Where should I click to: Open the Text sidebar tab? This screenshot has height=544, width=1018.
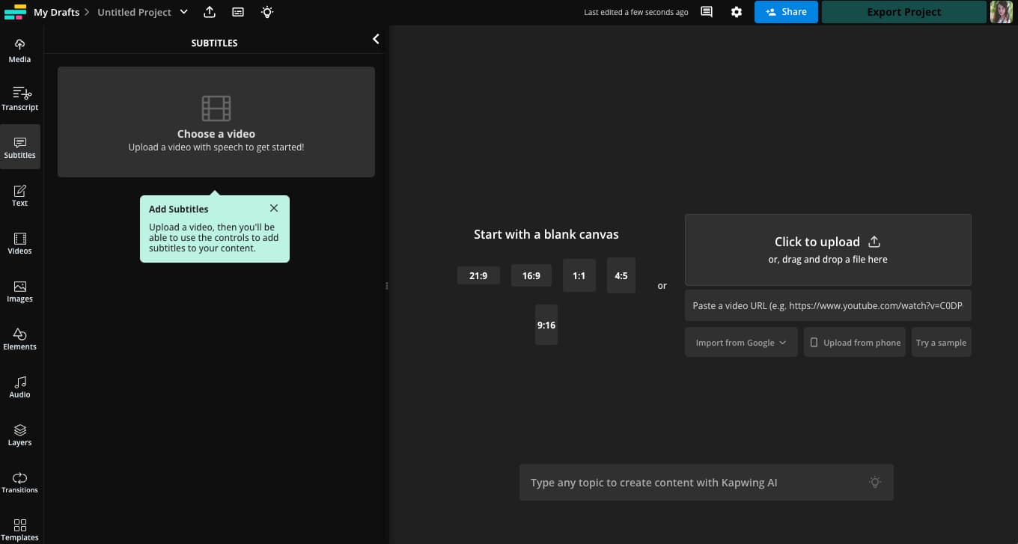(x=20, y=195)
